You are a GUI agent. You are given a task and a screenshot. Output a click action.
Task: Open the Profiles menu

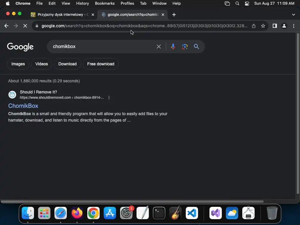pyautogui.click(x=127, y=4)
